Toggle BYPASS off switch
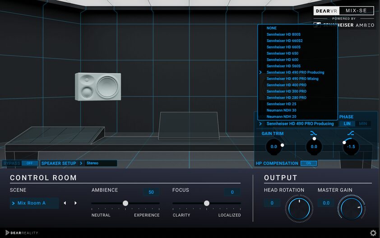 pyautogui.click(x=30, y=163)
